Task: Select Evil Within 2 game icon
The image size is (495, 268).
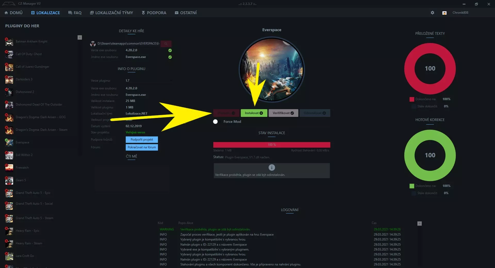Action: pyautogui.click(x=9, y=155)
